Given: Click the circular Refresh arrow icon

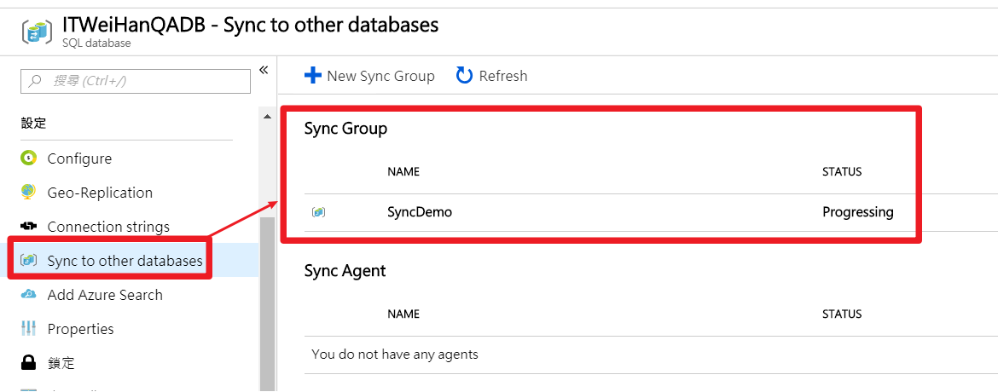Looking at the screenshot, I should (465, 76).
